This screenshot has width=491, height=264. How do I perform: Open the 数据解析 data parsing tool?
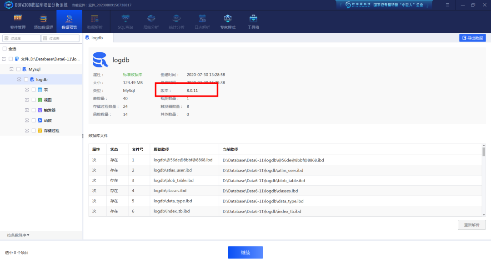95,22
